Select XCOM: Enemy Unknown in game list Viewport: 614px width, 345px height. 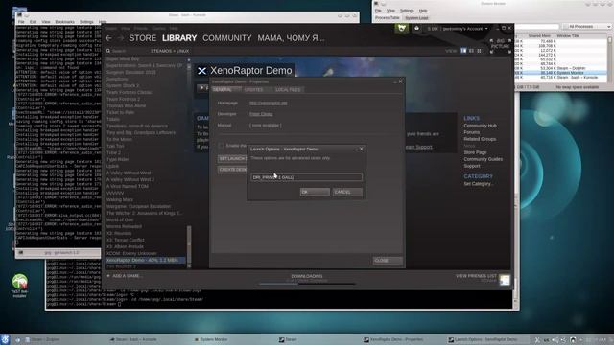131,253
